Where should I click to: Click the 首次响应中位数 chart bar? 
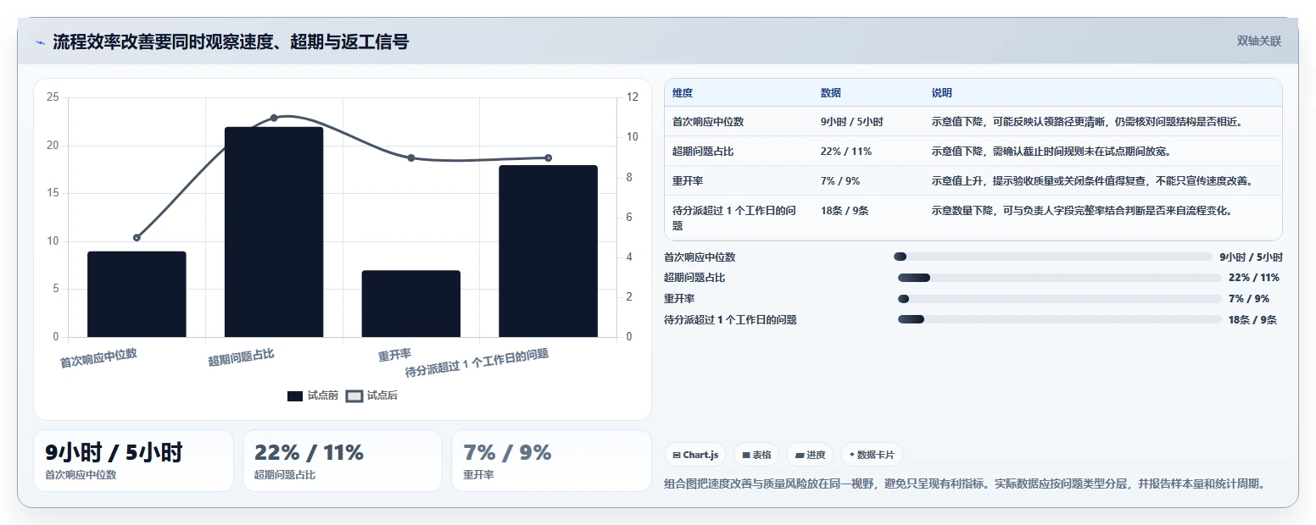(x=137, y=294)
